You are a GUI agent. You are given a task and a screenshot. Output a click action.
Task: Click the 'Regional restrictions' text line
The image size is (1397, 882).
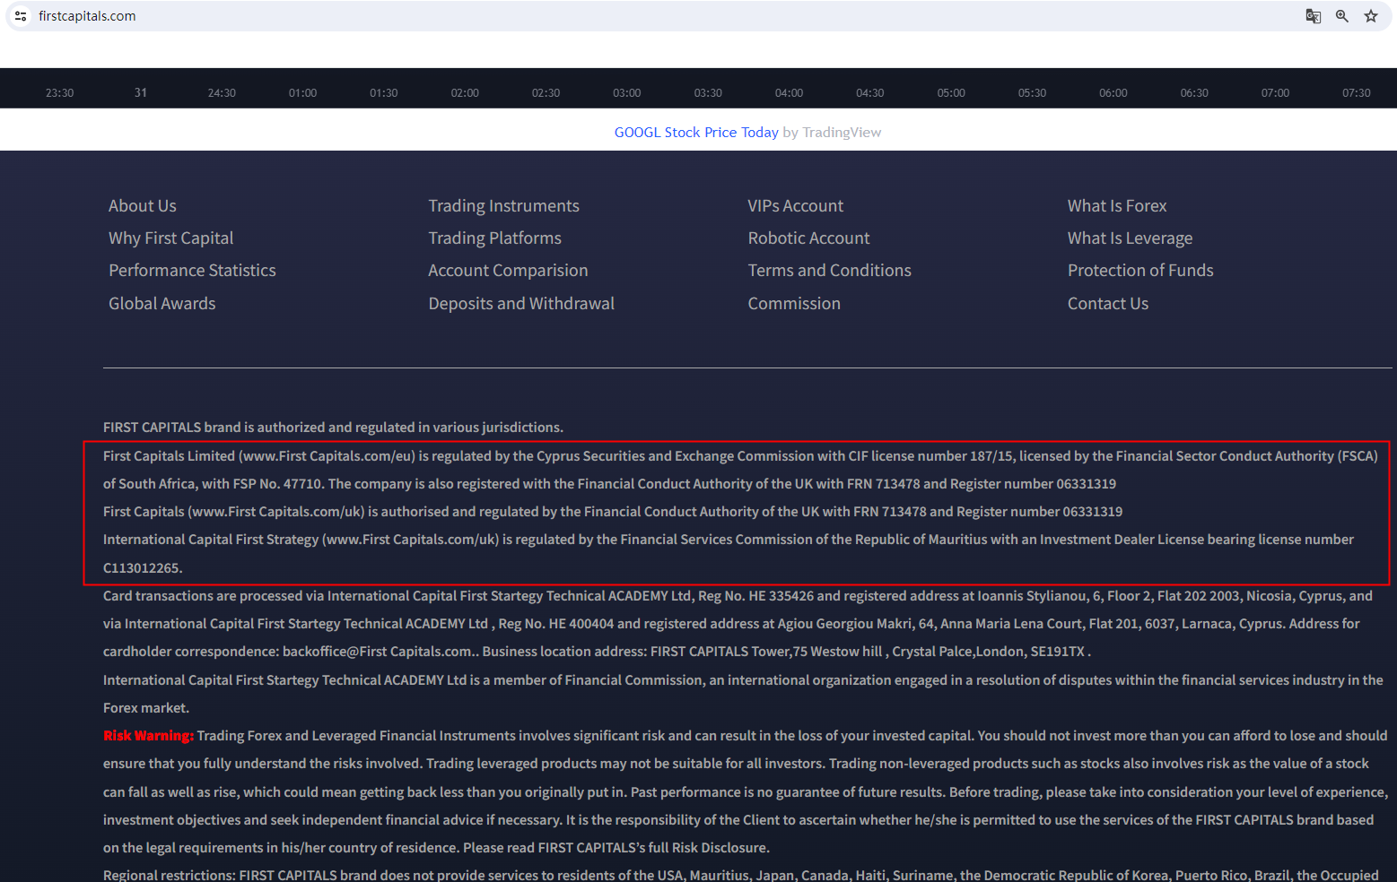tap(741, 875)
